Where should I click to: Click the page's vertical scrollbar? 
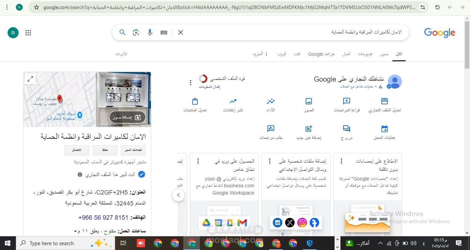click(467, 45)
